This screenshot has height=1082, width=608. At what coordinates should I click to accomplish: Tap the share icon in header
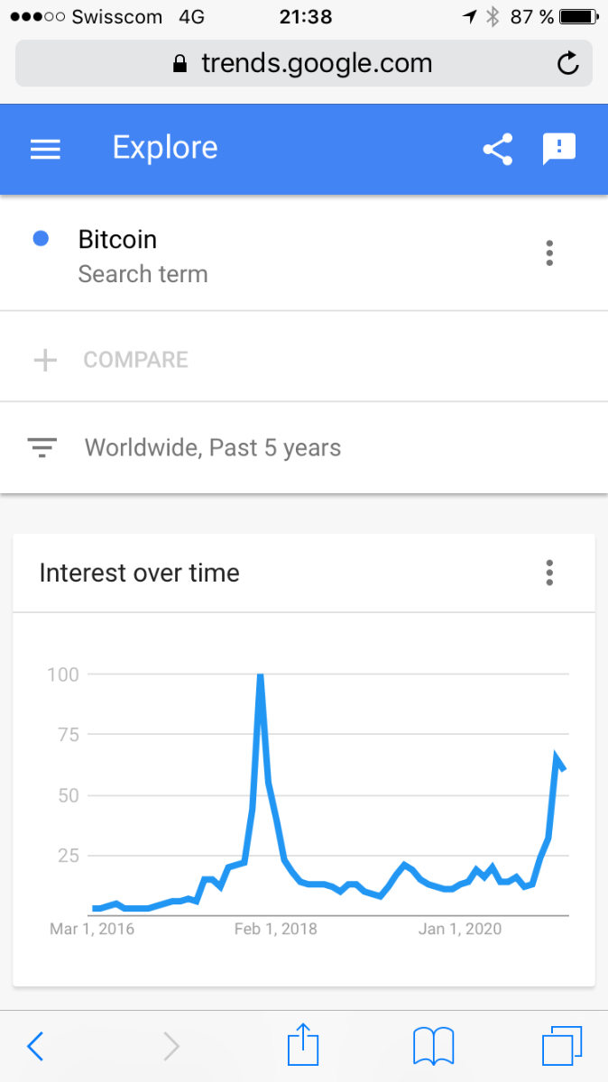pyautogui.click(x=497, y=149)
